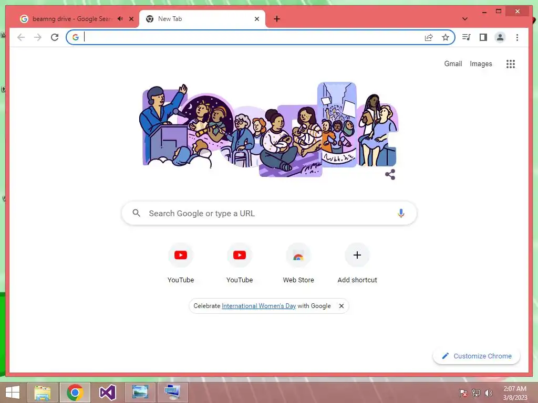
Task: Open the taskbar clock showing 2:07 AM
Action: click(x=515, y=393)
